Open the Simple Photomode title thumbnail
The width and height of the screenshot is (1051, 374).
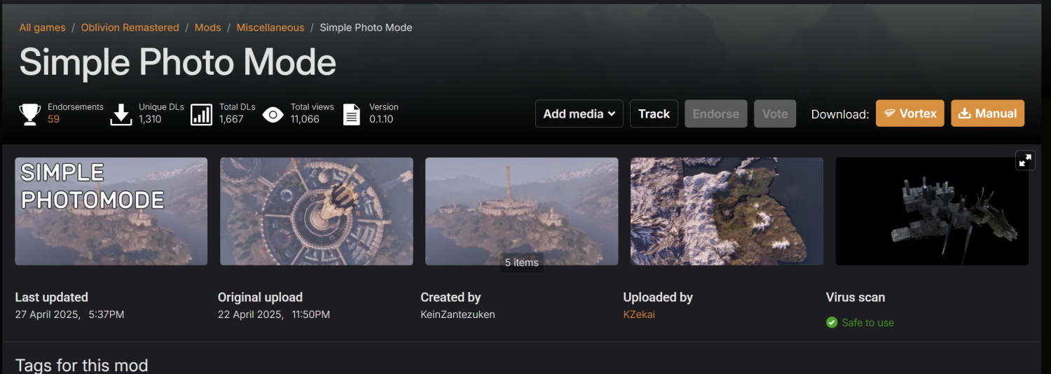click(111, 211)
